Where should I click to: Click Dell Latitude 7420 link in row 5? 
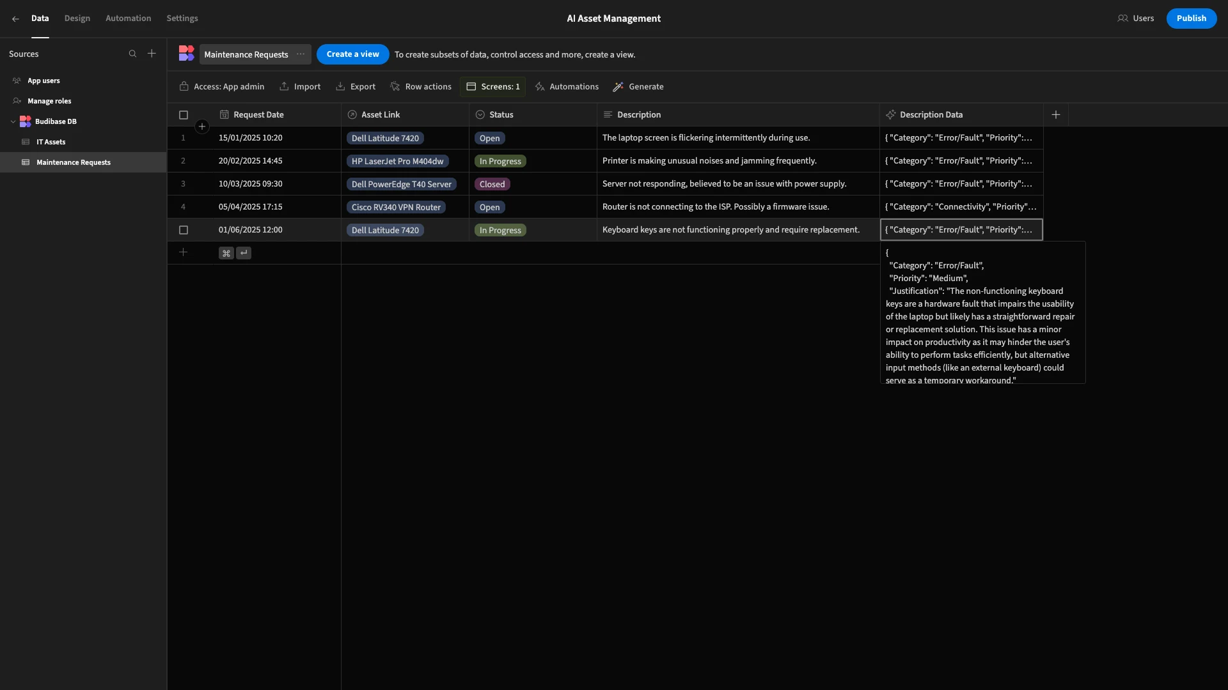[385, 230]
